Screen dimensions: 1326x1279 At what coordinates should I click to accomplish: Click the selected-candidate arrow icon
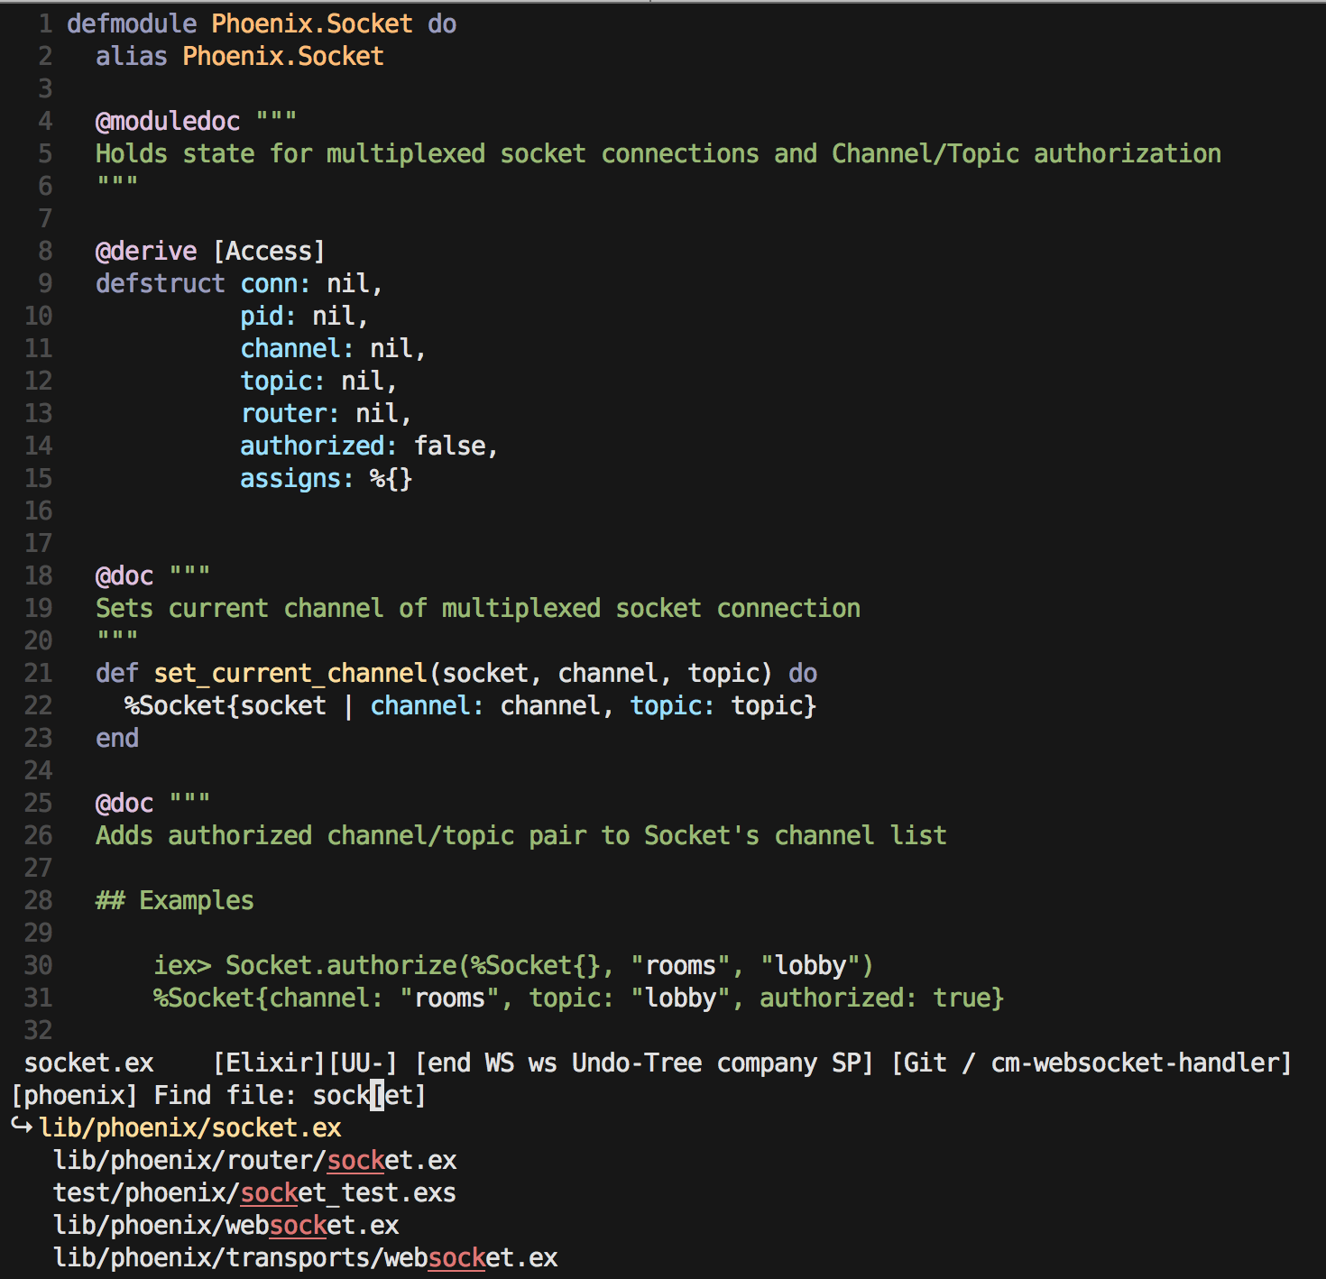tap(22, 1127)
